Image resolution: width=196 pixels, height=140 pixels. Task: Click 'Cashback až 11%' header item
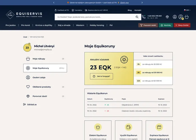click(62, 10)
